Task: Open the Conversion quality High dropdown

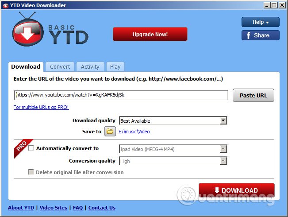Action: click(173, 161)
